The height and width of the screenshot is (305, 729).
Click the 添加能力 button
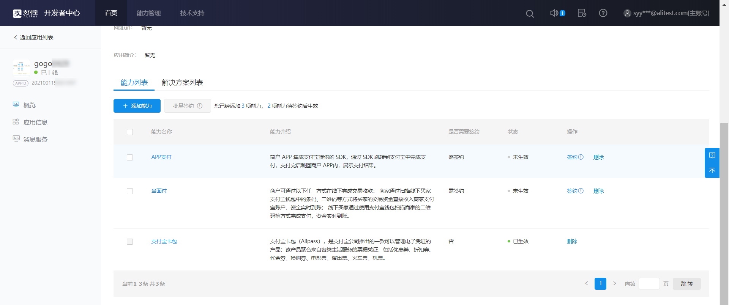click(x=137, y=106)
